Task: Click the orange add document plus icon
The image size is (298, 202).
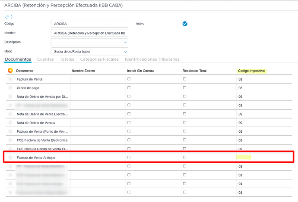Action: click(10, 71)
